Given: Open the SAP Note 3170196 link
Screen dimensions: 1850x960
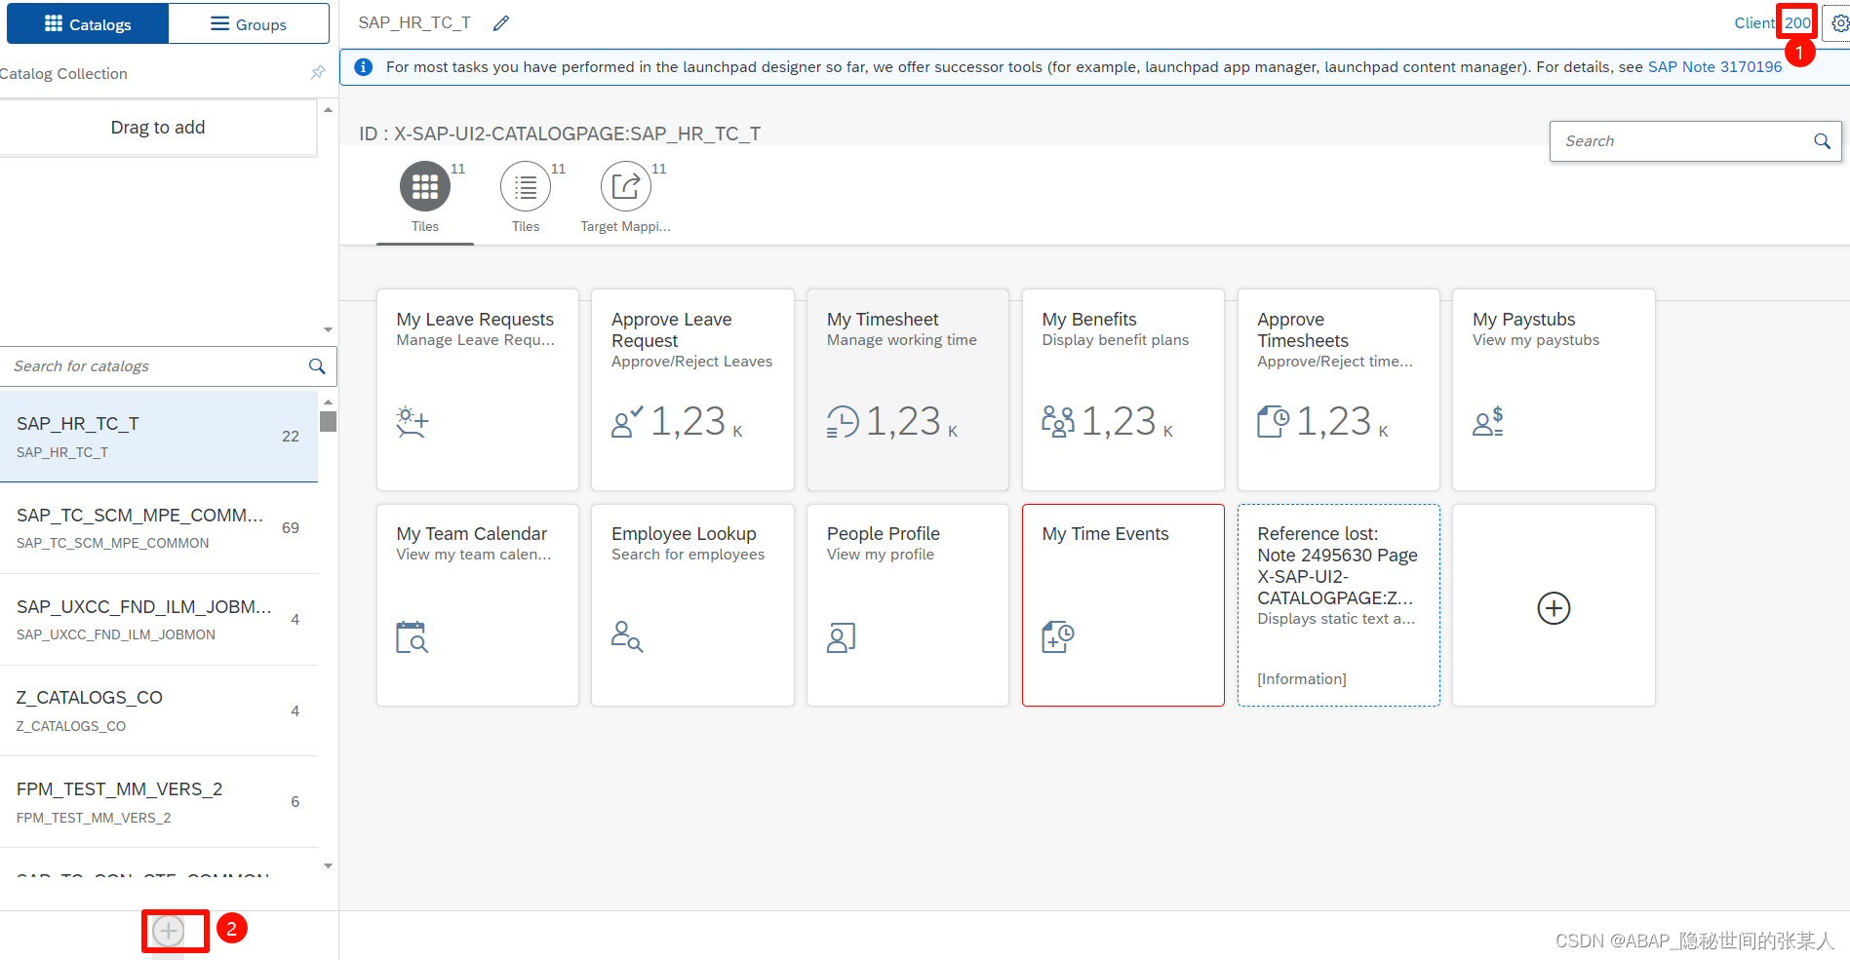Looking at the screenshot, I should (x=1714, y=67).
